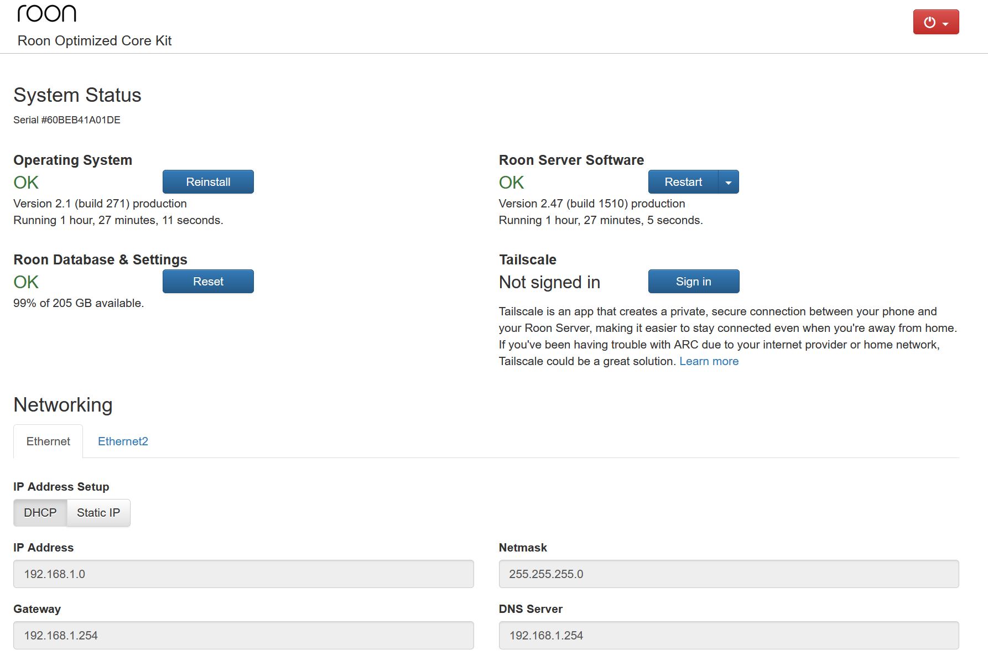This screenshot has height=671, width=988.
Task: Click the Roon logo
Action: click(x=46, y=14)
